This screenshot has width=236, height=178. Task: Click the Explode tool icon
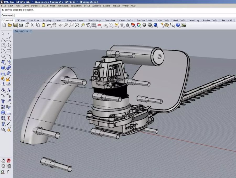click(x=9, y=79)
